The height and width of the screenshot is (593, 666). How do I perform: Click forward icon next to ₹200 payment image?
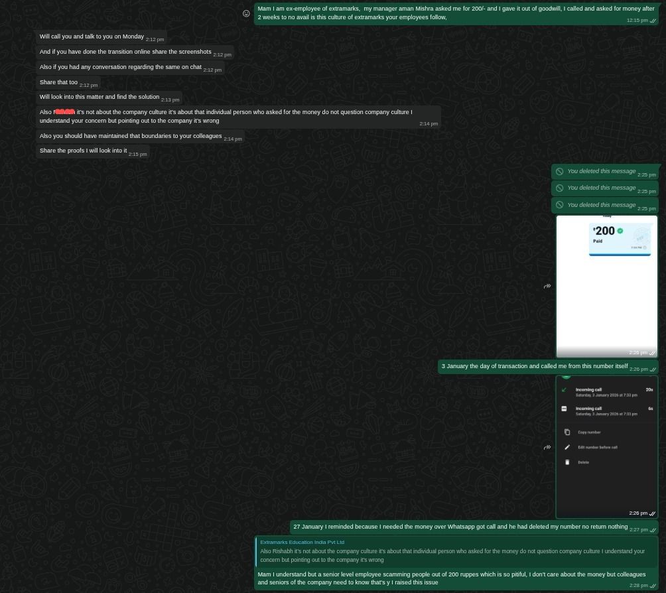tap(547, 287)
